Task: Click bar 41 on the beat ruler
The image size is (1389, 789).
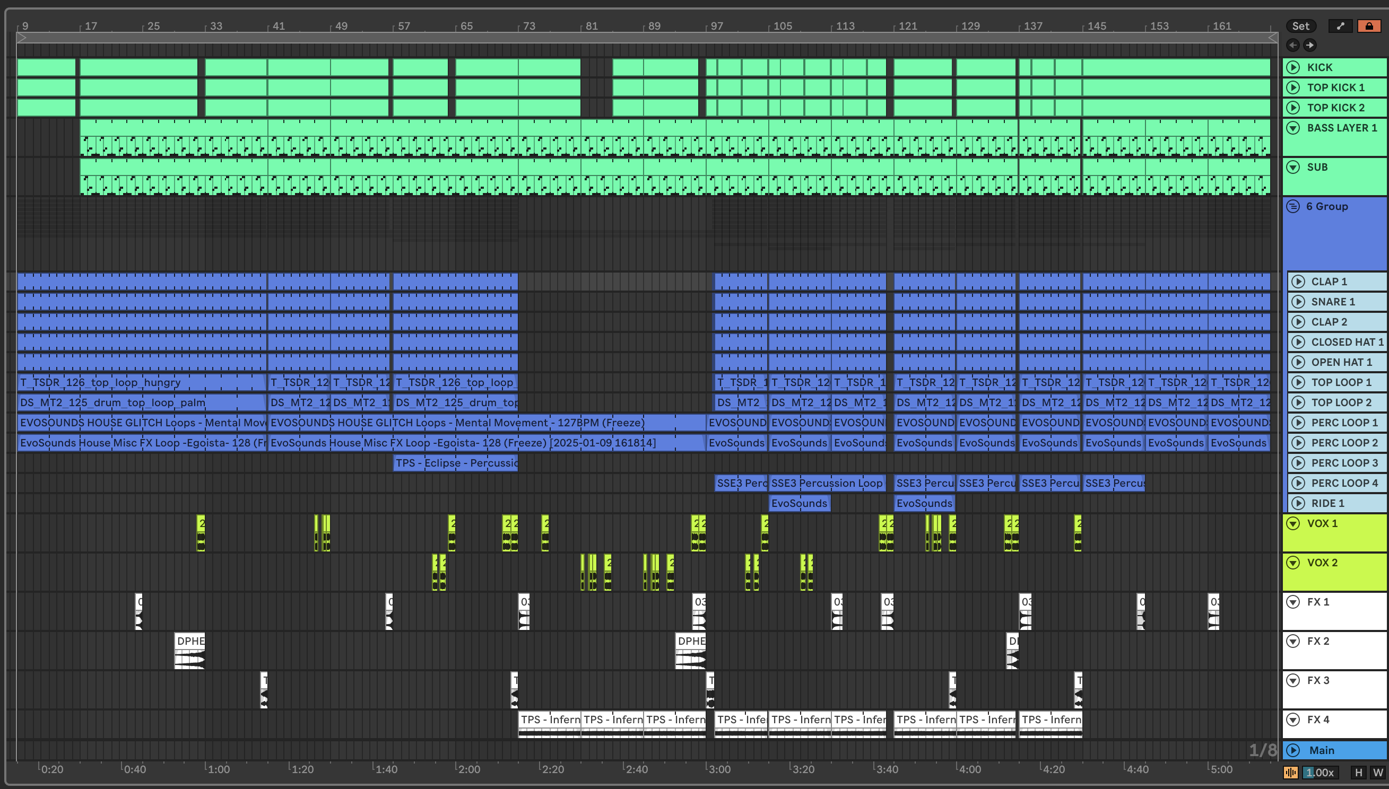Action: point(278,26)
